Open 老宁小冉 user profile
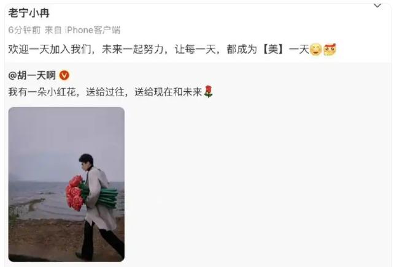The width and height of the screenshot is (397, 267). (x=29, y=13)
